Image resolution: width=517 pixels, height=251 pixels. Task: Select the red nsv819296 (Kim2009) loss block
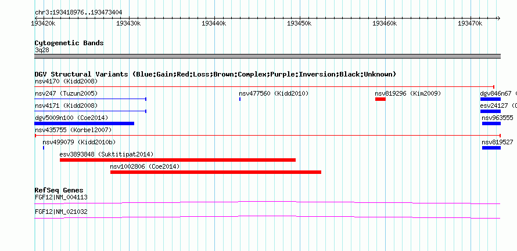click(x=380, y=99)
